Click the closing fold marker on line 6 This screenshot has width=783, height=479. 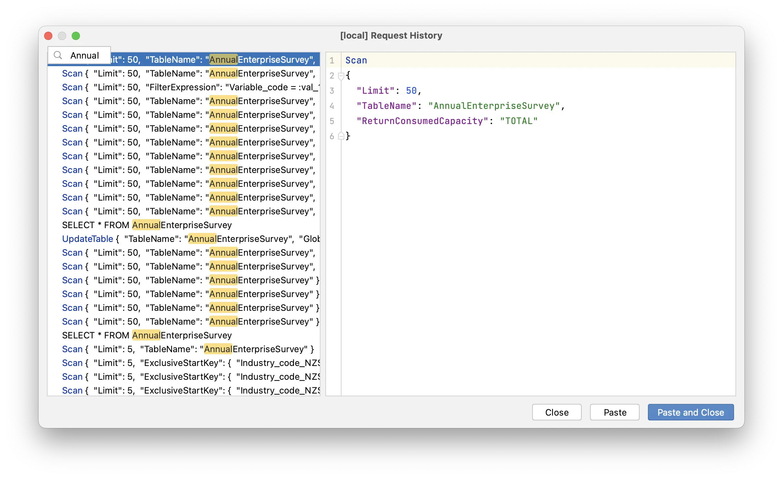341,136
